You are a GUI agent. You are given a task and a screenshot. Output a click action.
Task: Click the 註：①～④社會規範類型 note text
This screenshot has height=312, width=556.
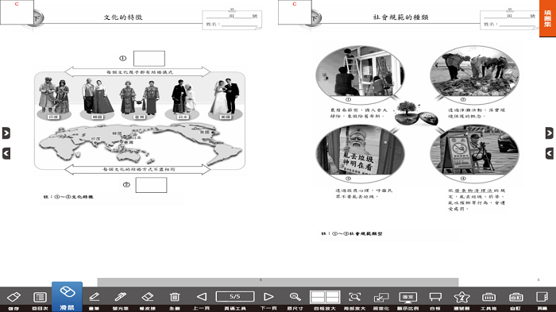[x=352, y=233]
